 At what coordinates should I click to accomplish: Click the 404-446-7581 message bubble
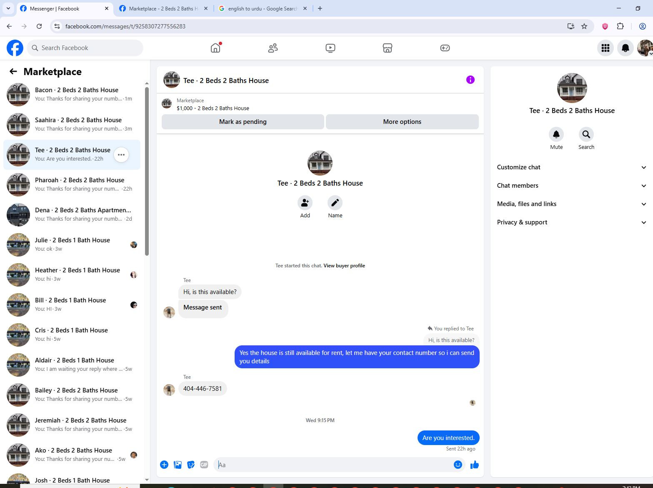coord(203,389)
